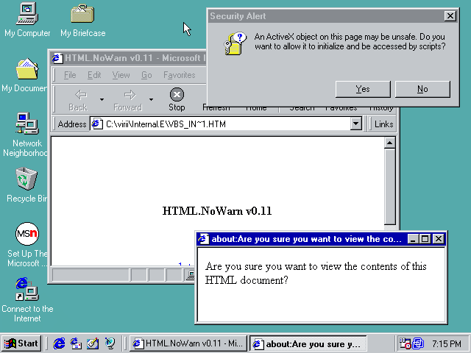This screenshot has height=353, width=471.
Task: Launch Internet Explorer from Quick Launch
Action: pos(60,343)
